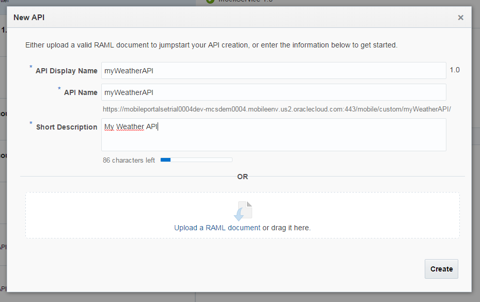Click the RAML instruction text at top

[x=211, y=45]
